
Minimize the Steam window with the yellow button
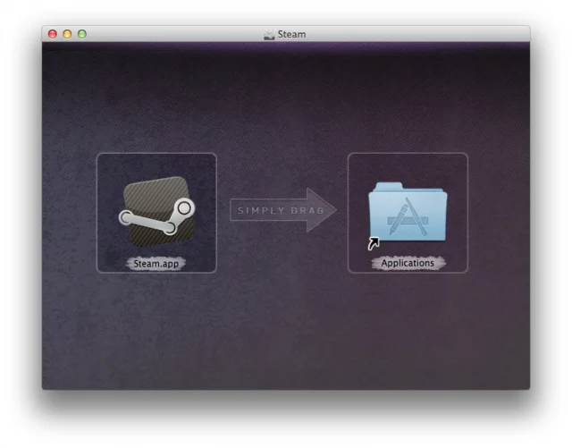coord(67,34)
